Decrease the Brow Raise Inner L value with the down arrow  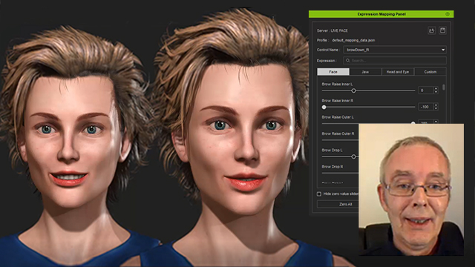point(436,92)
